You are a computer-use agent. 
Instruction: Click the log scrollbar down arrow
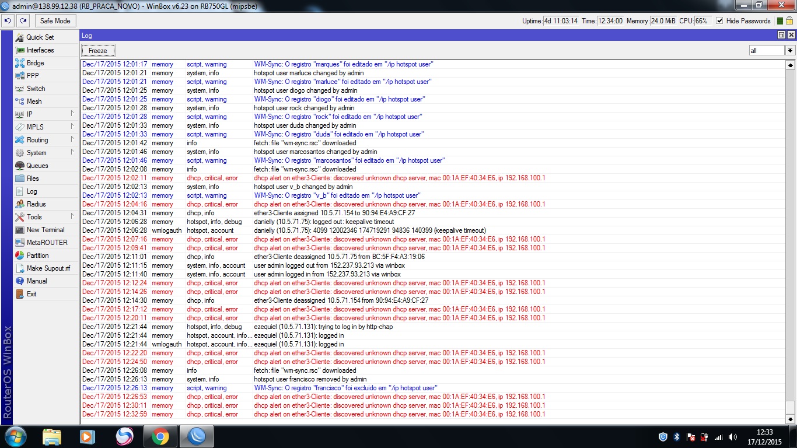pos(791,419)
